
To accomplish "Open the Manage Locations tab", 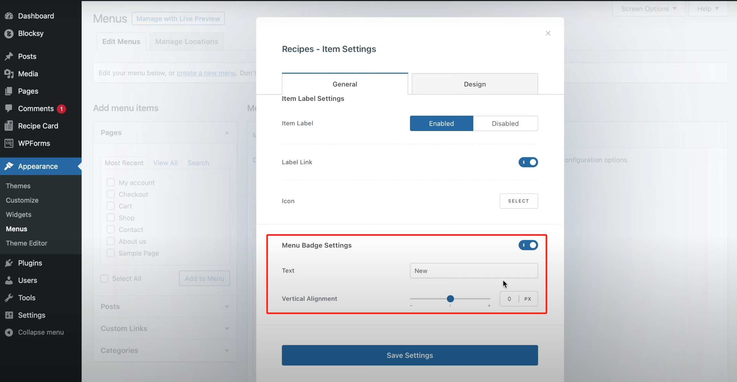I will click(x=186, y=42).
